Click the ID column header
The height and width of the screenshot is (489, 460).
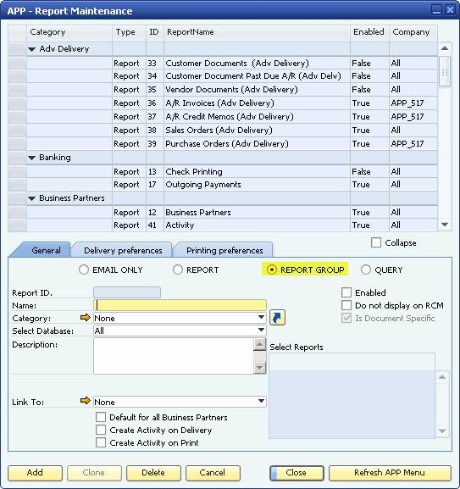pyautogui.click(x=154, y=32)
